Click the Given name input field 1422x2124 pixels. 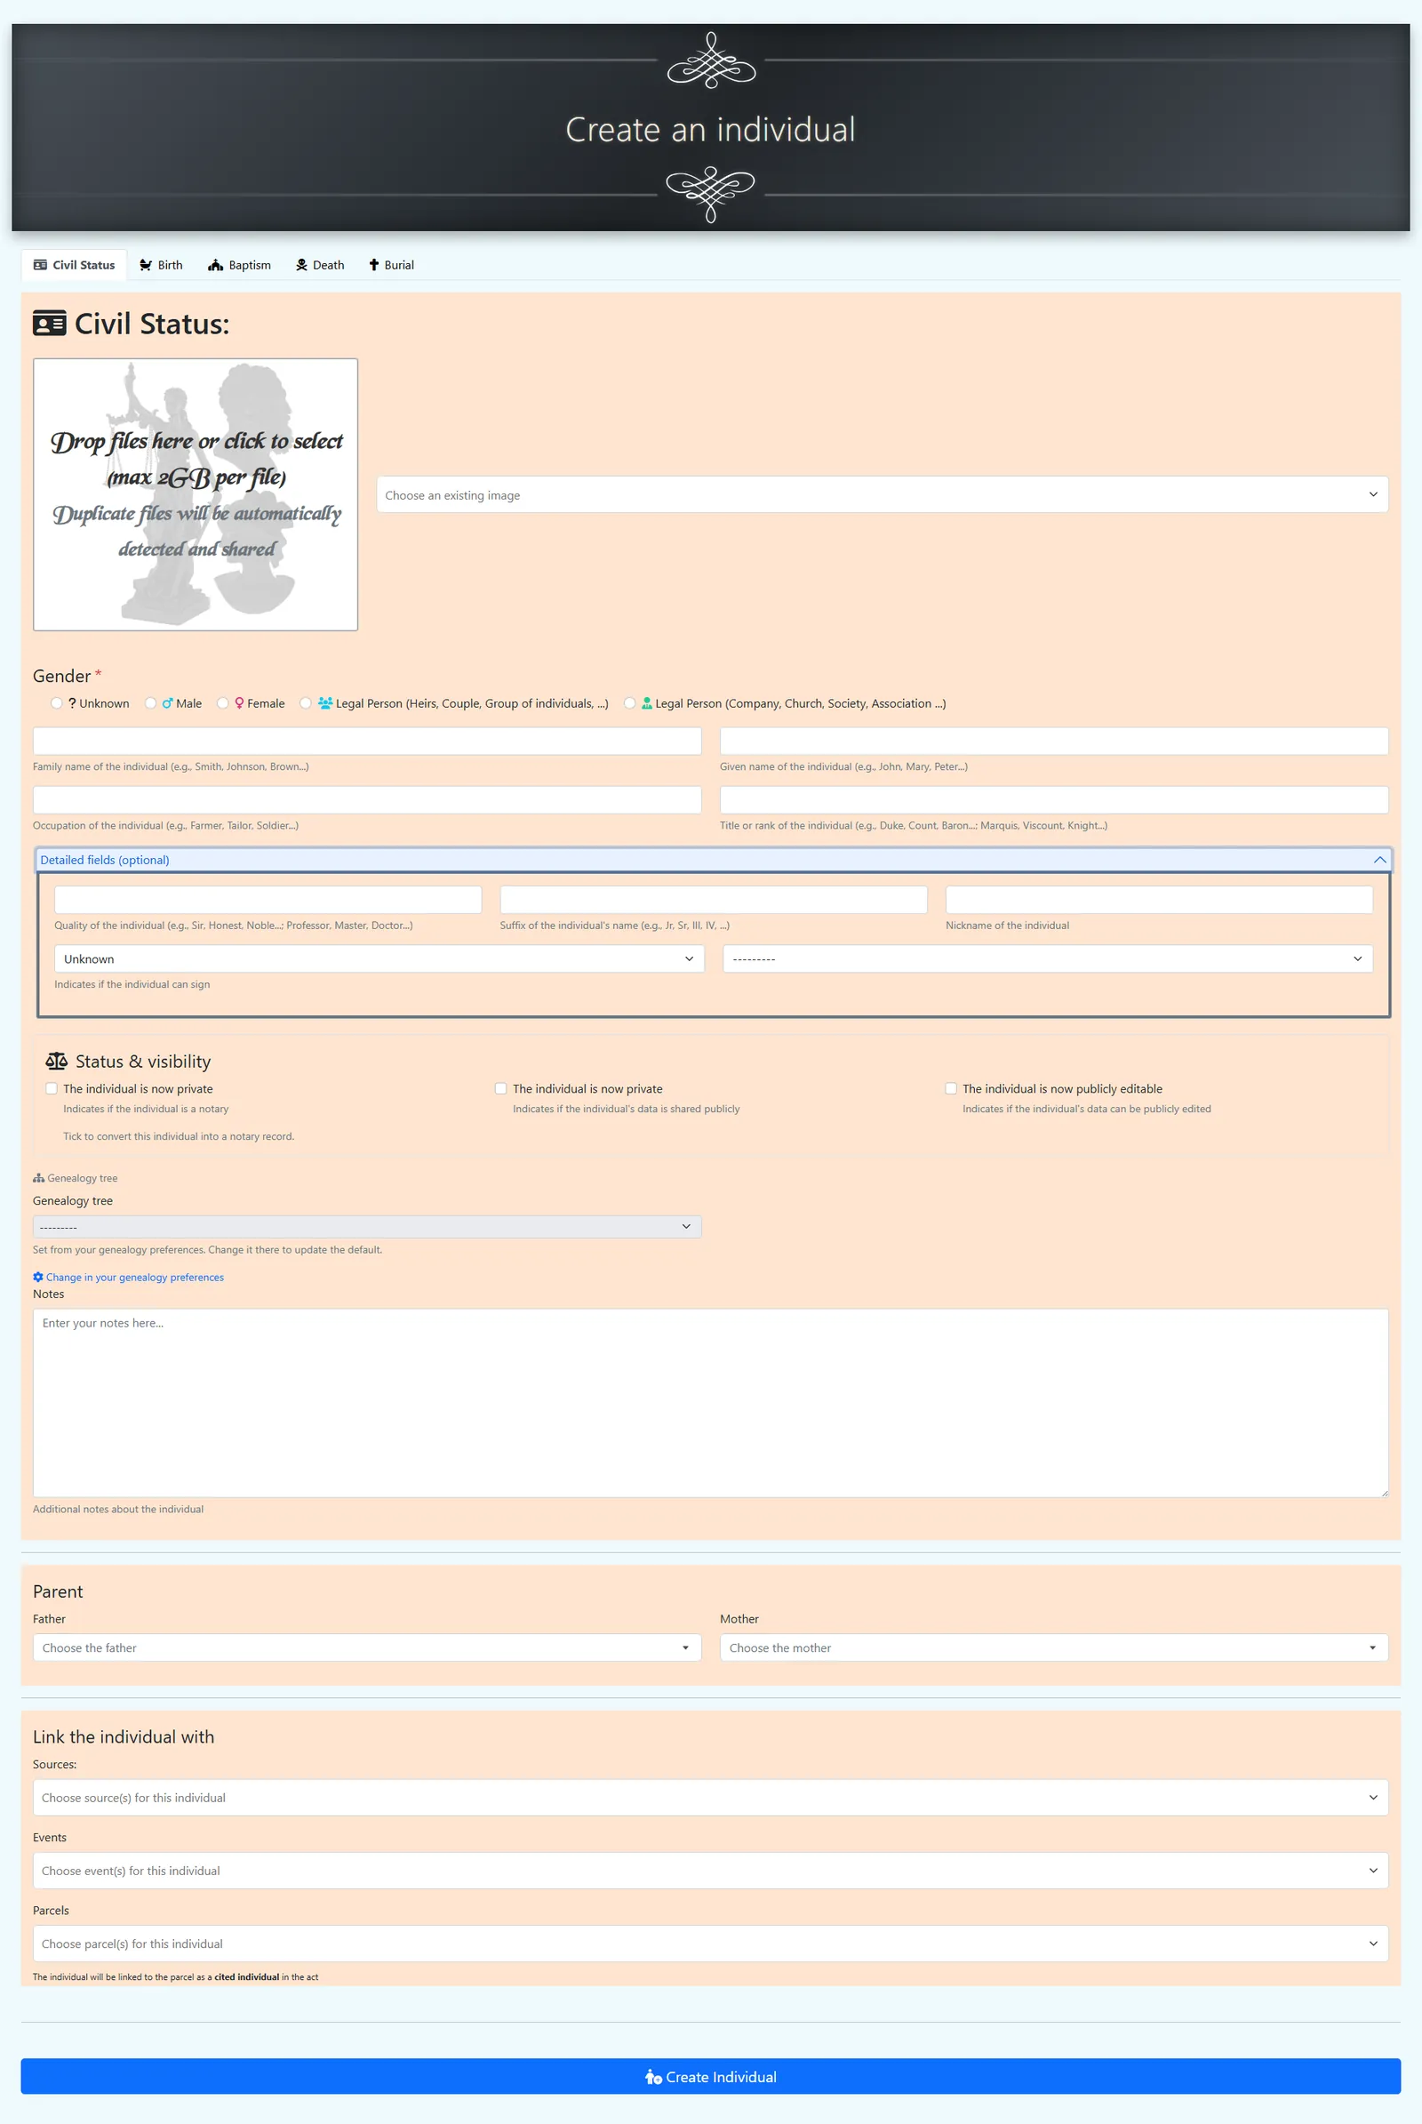1054,741
